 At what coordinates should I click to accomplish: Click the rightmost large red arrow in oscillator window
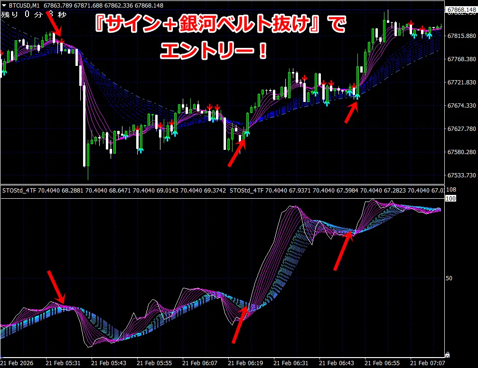pos(344,251)
